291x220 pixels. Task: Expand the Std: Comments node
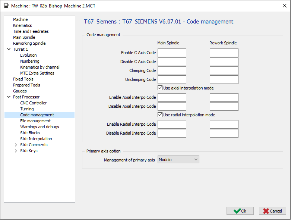click(x=16, y=145)
